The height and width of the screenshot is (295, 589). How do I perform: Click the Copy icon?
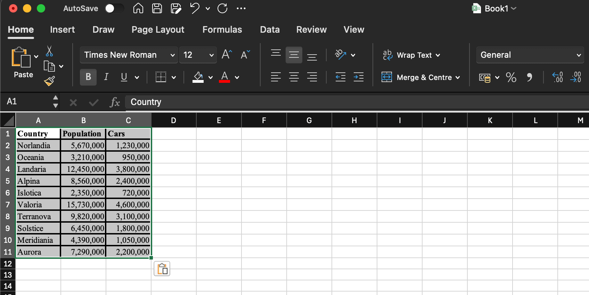[x=49, y=66]
